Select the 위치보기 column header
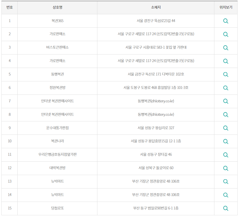Image resolution: width=239 pixels, height=217 pixels. click(x=226, y=7)
